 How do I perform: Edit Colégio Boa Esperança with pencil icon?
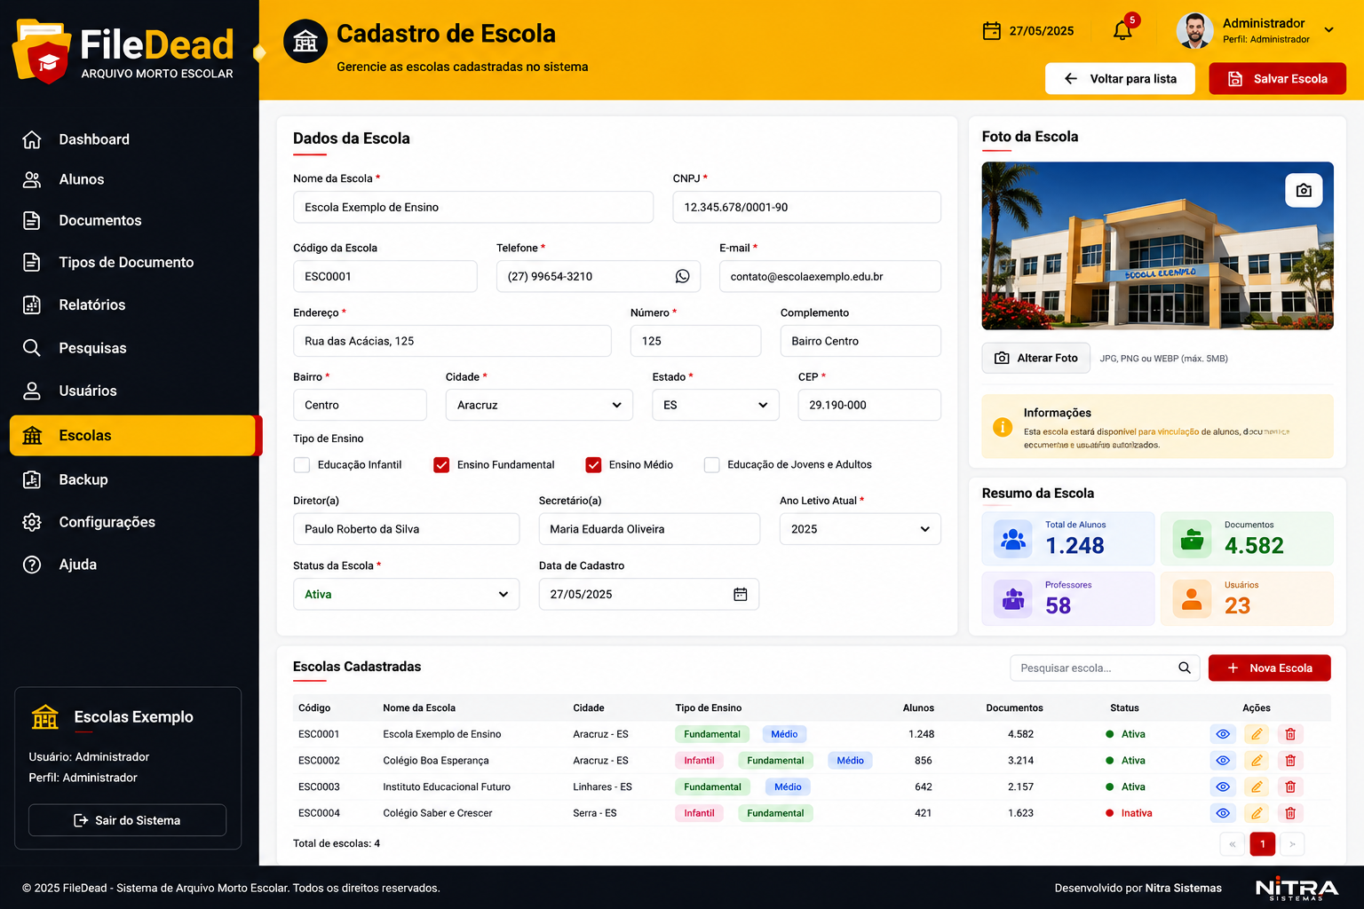coord(1257,761)
